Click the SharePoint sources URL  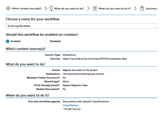click(x=94, y=59)
